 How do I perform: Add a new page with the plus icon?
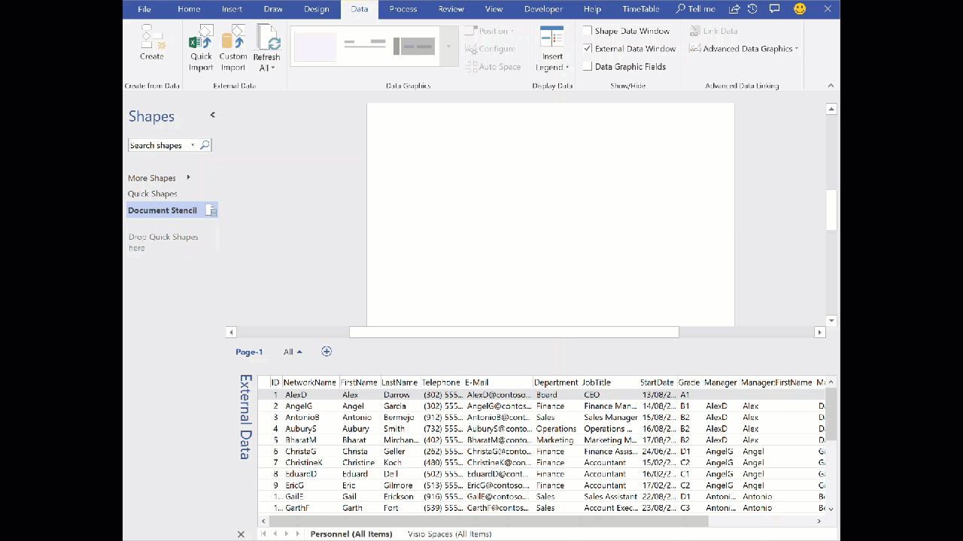[327, 352]
